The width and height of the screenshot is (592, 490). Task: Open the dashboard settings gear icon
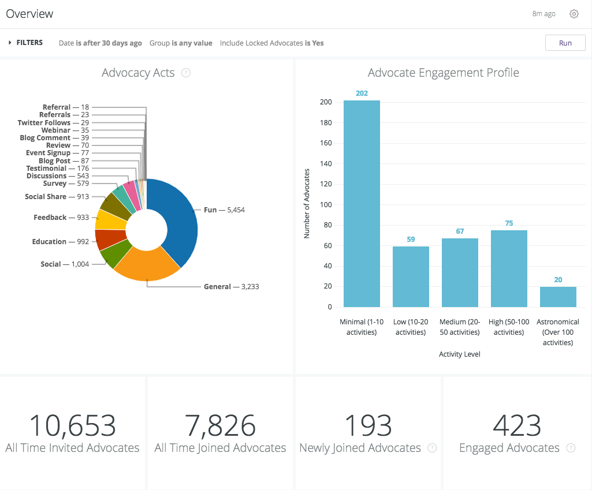pos(574,13)
